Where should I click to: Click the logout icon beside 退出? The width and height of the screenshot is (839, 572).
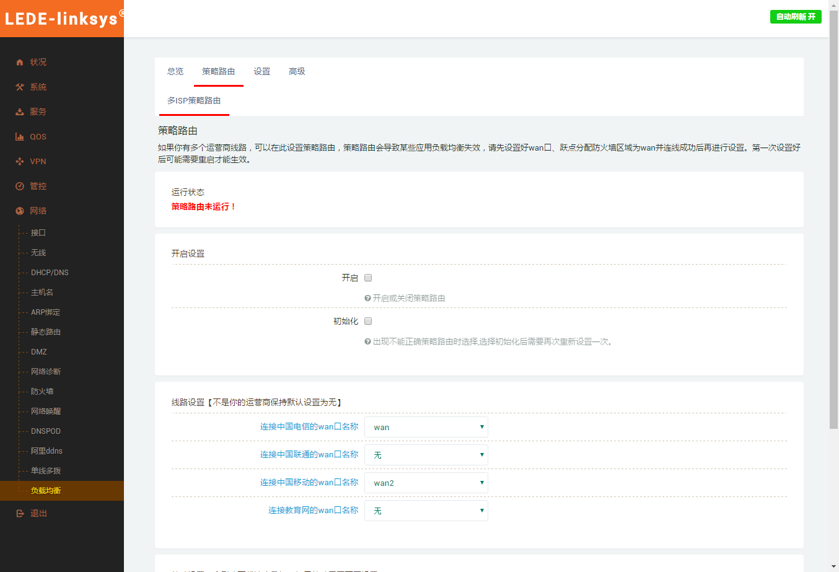20,513
